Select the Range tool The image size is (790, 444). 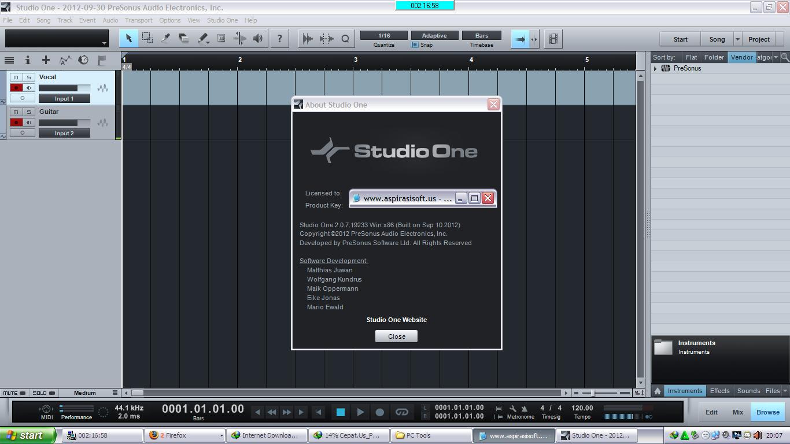pos(147,39)
